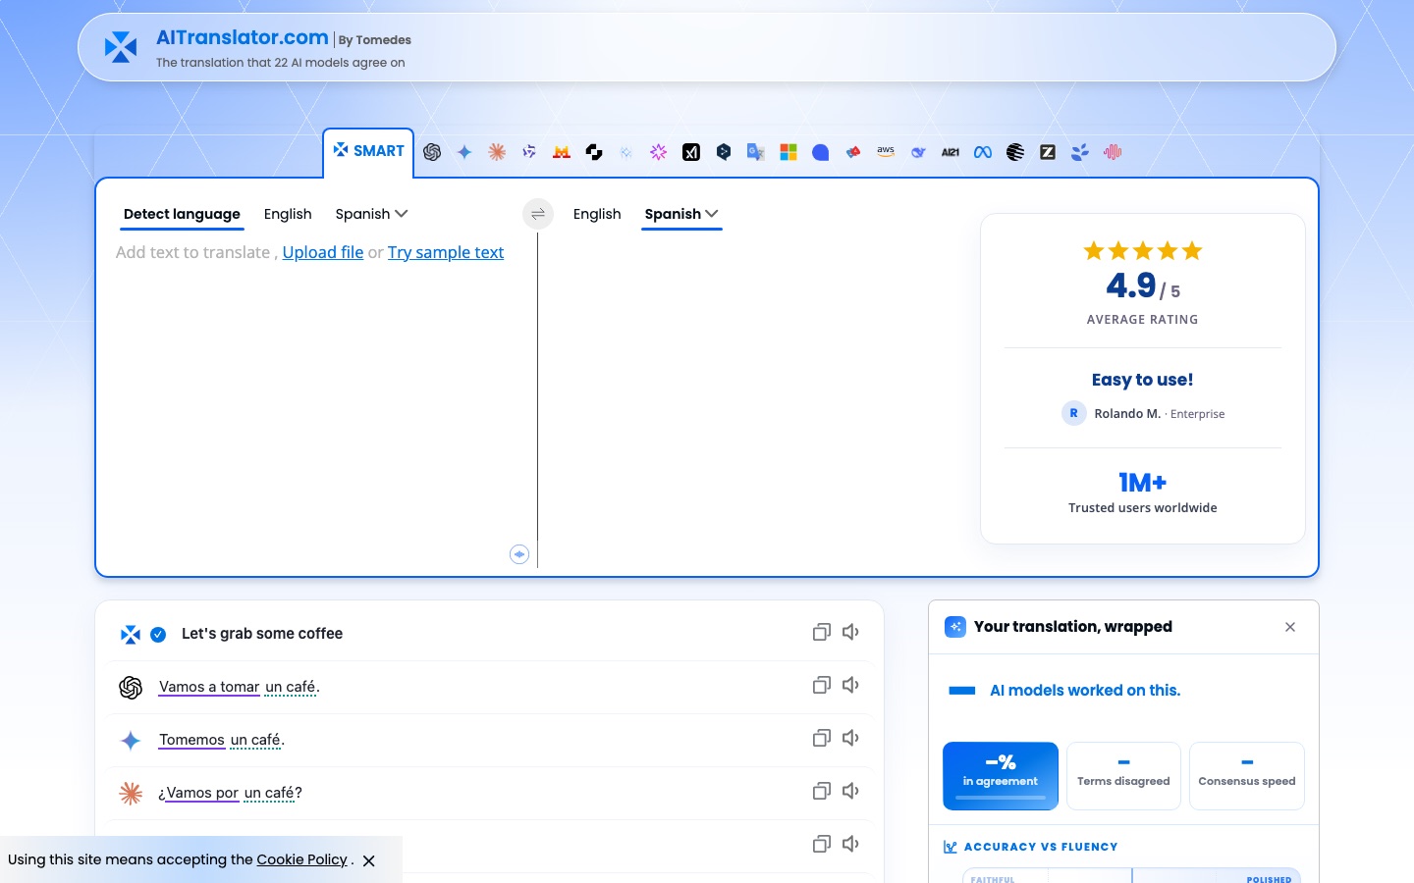Select the Google Translate icon

tap(756, 152)
